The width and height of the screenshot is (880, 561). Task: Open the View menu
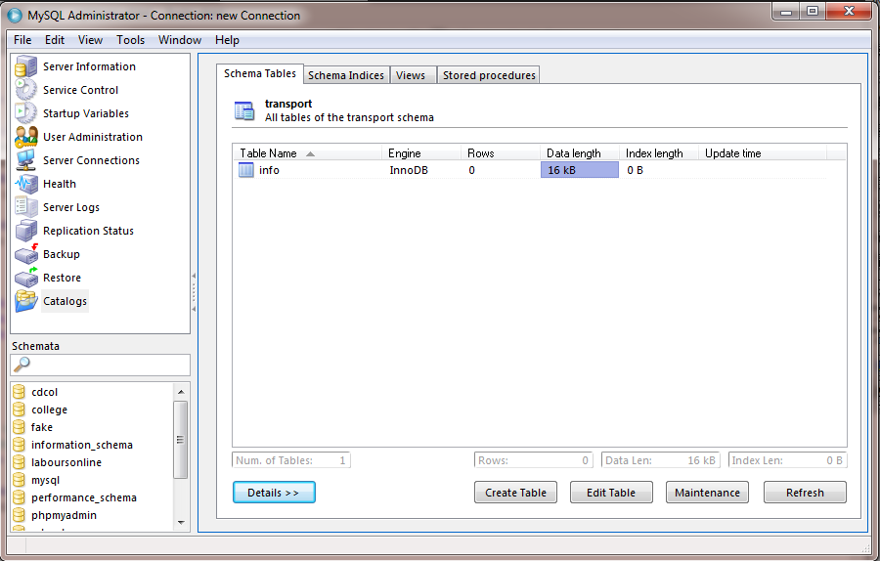pos(90,40)
